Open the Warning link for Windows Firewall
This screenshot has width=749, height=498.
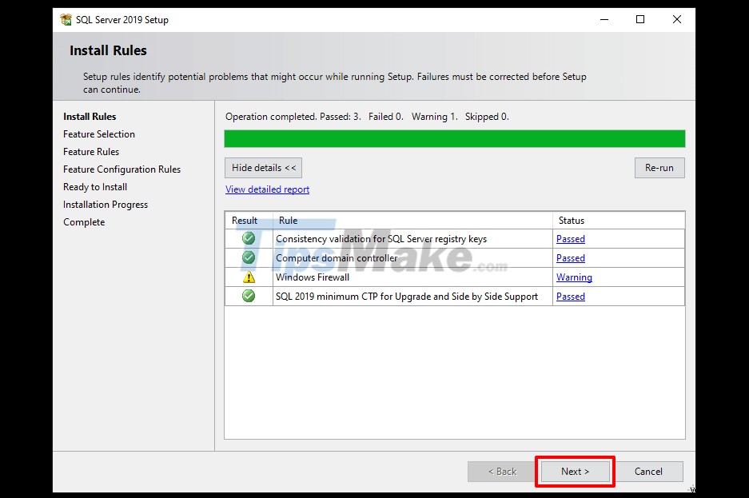coord(574,277)
